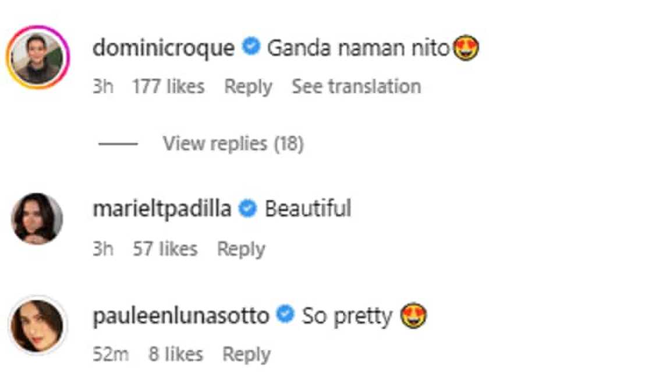Click heart-eyes emoji after So pretty

click(x=414, y=317)
